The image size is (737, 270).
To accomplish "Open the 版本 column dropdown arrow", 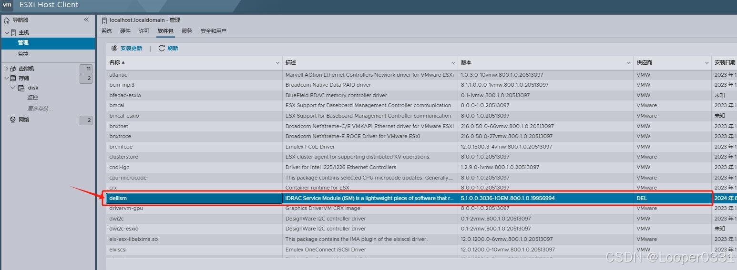I will click(629, 63).
